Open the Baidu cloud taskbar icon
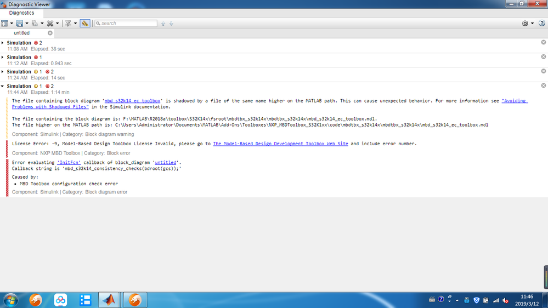The width and height of the screenshot is (548, 308). pos(60,300)
